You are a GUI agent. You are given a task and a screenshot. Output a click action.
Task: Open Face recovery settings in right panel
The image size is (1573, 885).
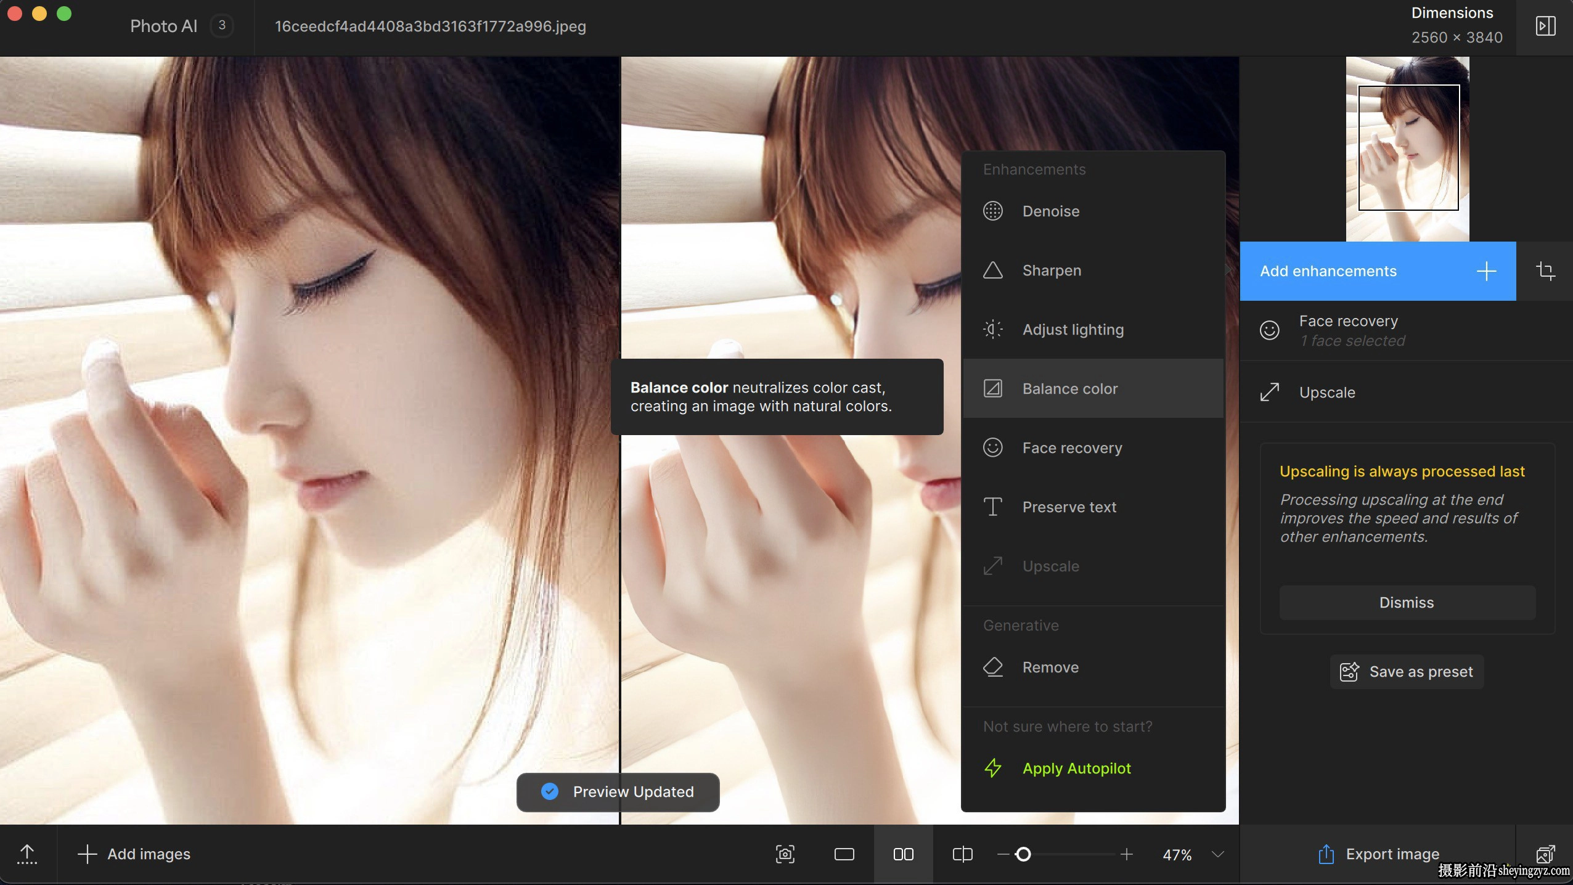pyautogui.click(x=1406, y=330)
